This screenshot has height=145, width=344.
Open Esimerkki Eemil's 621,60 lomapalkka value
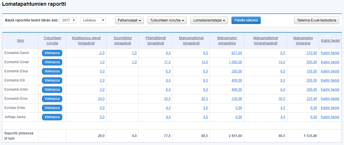(236, 53)
